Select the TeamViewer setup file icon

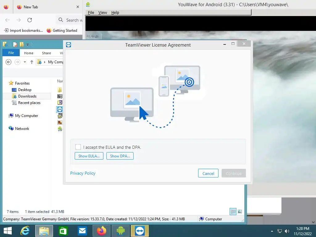tap(60, 109)
